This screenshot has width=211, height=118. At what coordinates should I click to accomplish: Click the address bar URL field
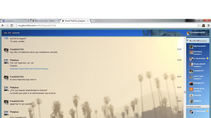pyautogui.click(x=106, y=26)
